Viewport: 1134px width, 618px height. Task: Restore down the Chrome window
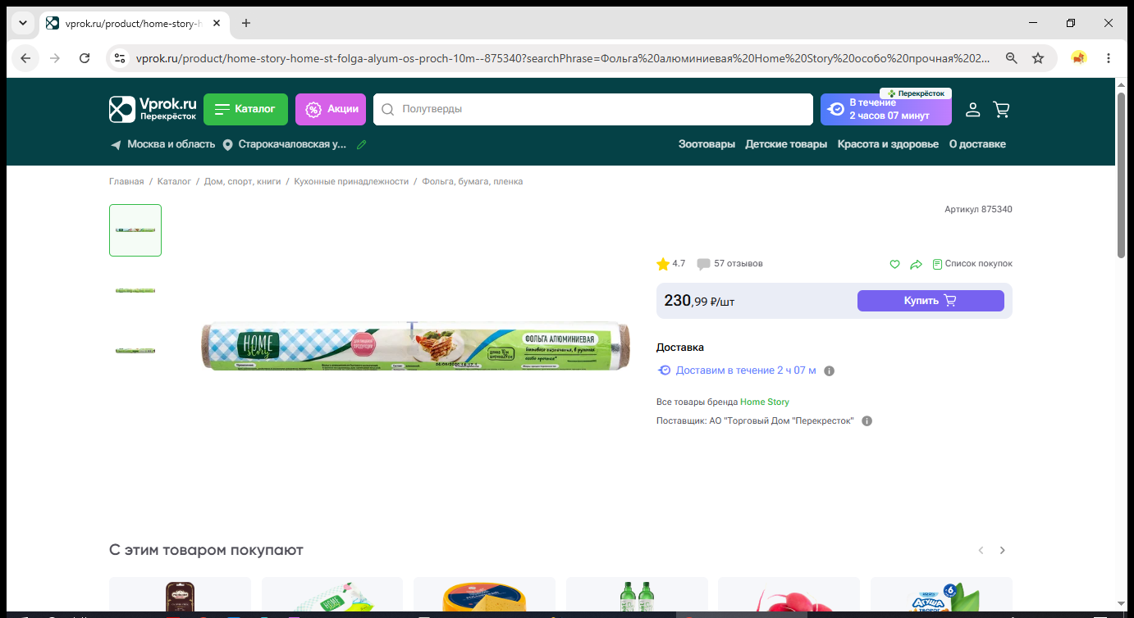(1071, 23)
